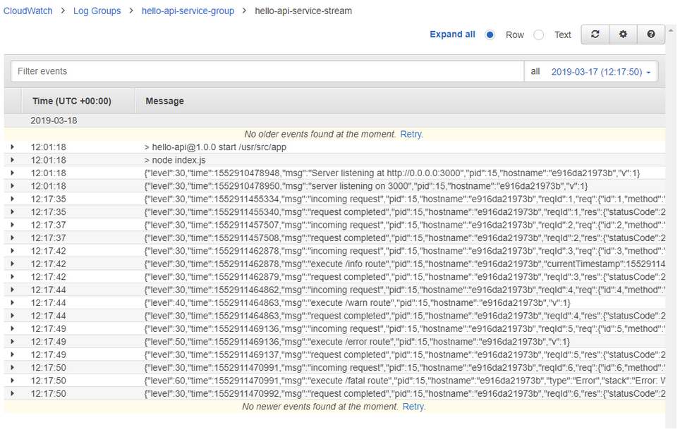Select the Row display radio button
The height and width of the screenshot is (432, 680).
pos(490,35)
